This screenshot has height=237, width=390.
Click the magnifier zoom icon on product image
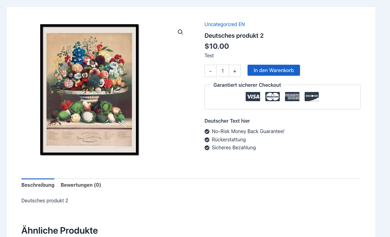tap(180, 32)
